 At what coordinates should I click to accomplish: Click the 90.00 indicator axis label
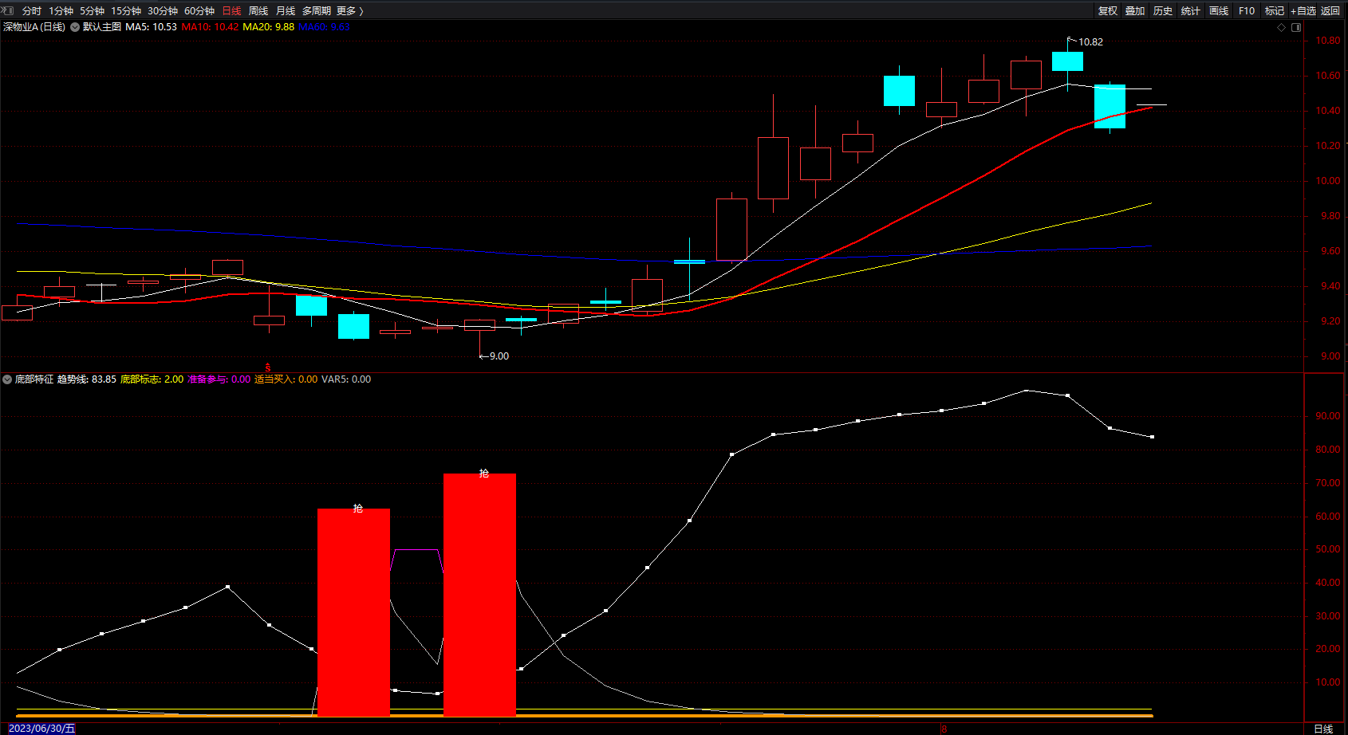pos(1328,416)
